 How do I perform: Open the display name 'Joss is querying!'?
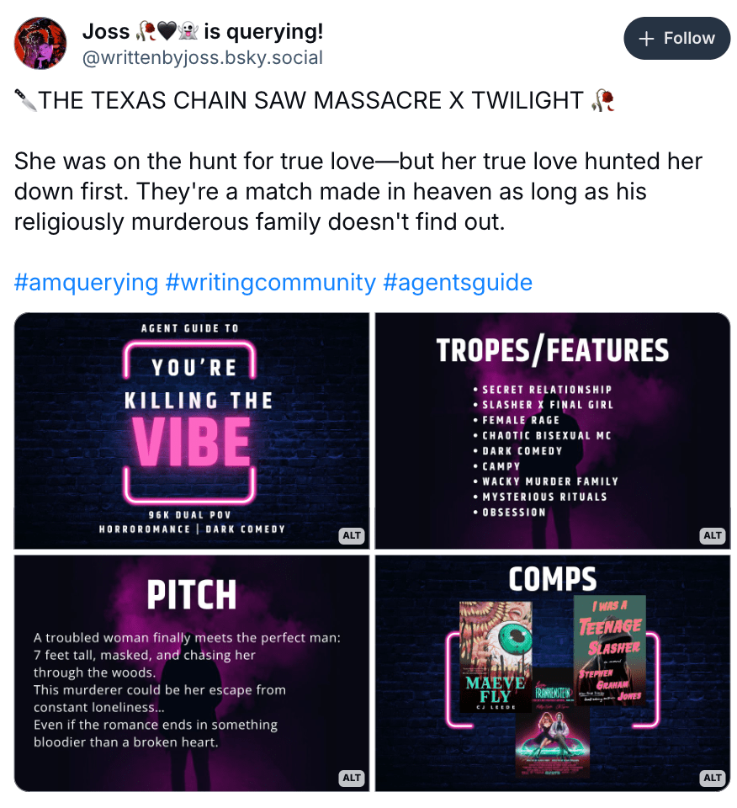[x=203, y=31]
